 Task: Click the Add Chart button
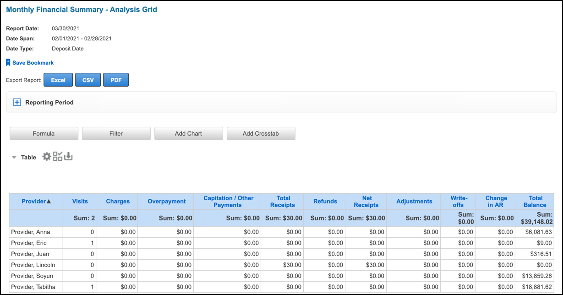(189, 133)
